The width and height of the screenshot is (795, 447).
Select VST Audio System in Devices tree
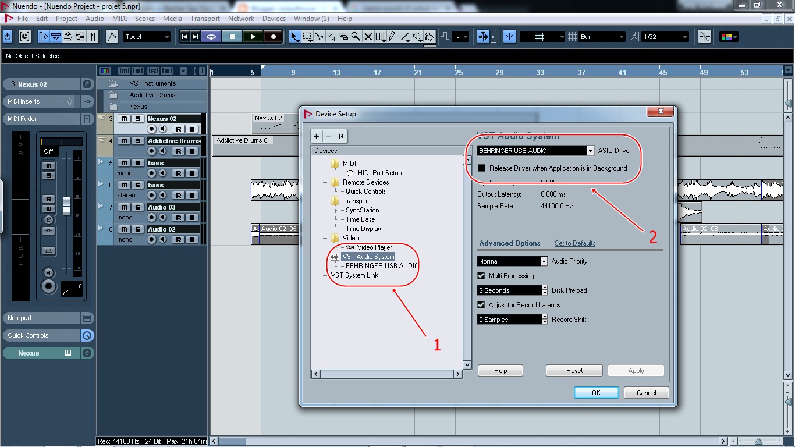(368, 257)
